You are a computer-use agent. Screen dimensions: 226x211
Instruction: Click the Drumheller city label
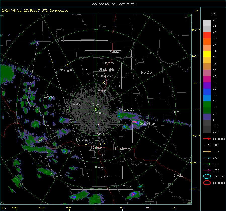(x=147, y=124)
